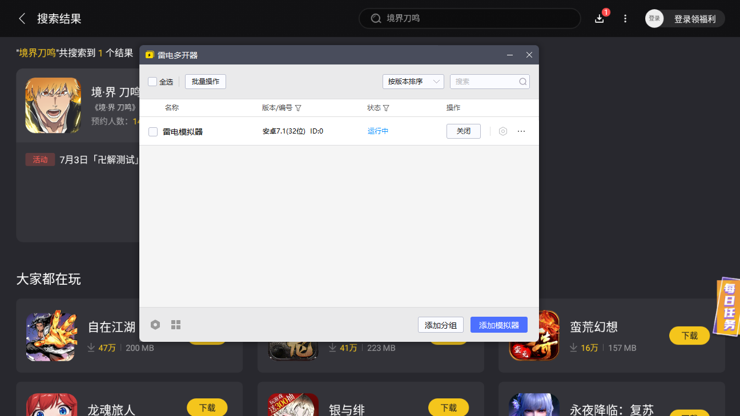Viewport: 740px width, 416px height.
Task: Click the 登录 avatar icon
Action: tap(654, 18)
